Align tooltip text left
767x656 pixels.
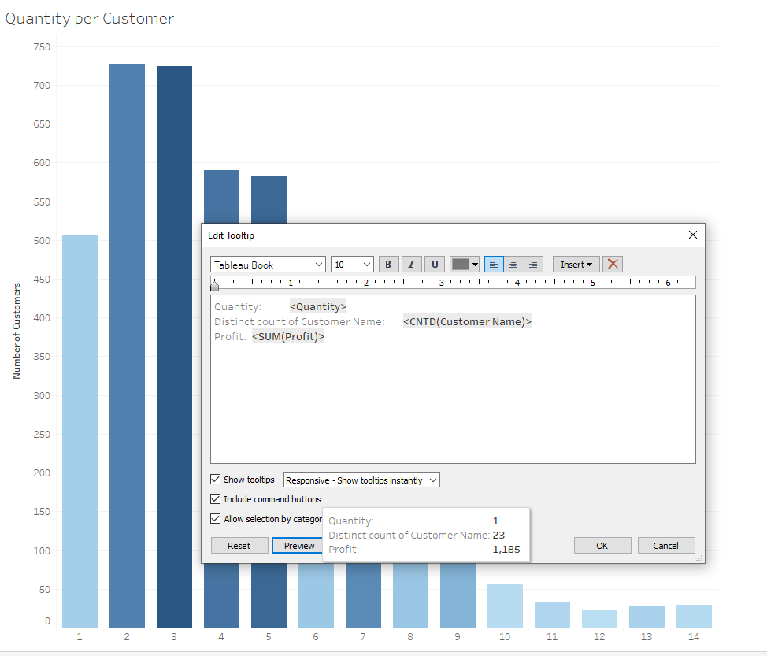pyautogui.click(x=494, y=264)
